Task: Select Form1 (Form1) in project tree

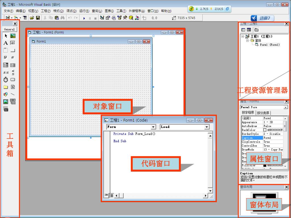Action: (x=269, y=45)
